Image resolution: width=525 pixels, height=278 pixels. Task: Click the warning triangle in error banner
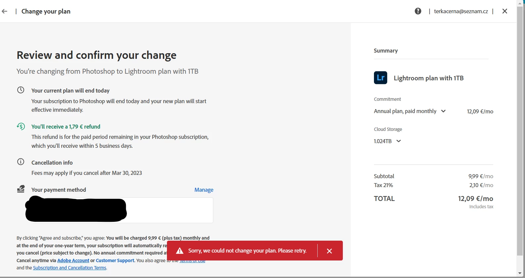click(180, 251)
